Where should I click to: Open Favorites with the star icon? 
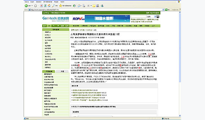point(60,5)
